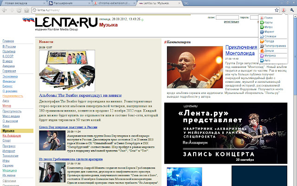Viewport: 297px width, 186px height.
Task: Click the Beatles vinyl albums image
Action: 67,71
